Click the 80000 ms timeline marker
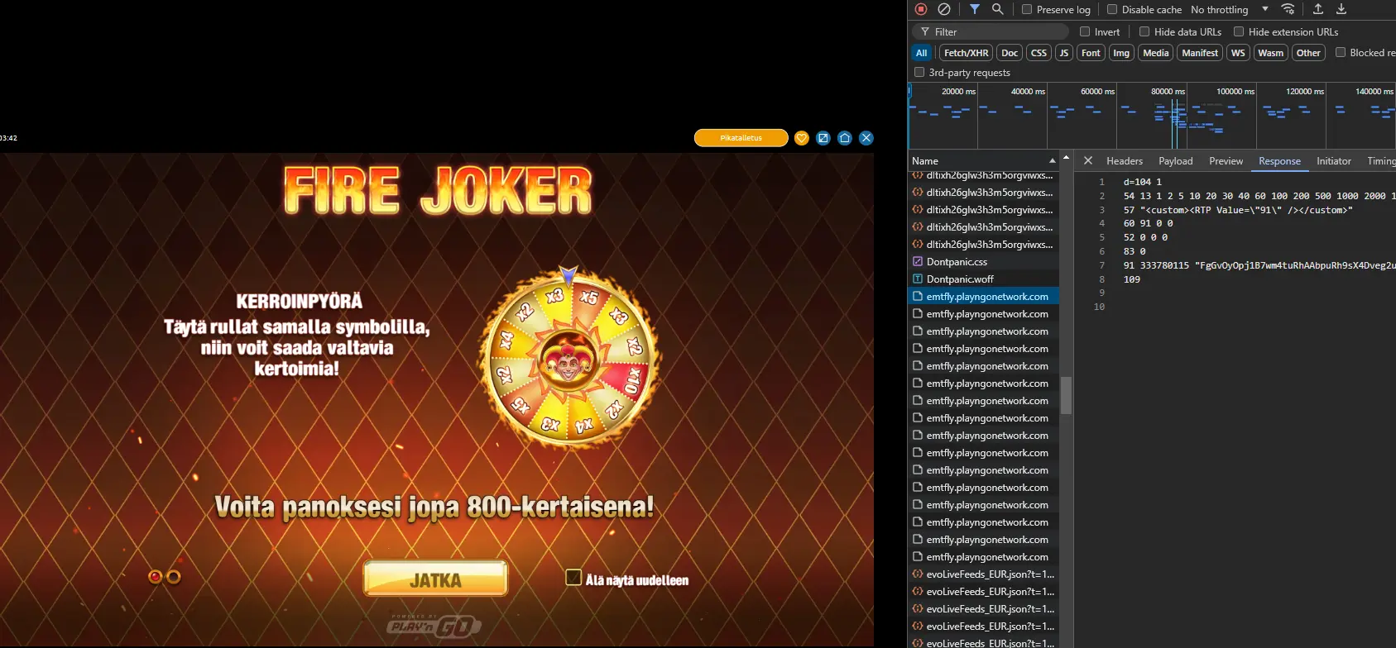Screen dimensions: 1396x648 [x=1168, y=91]
